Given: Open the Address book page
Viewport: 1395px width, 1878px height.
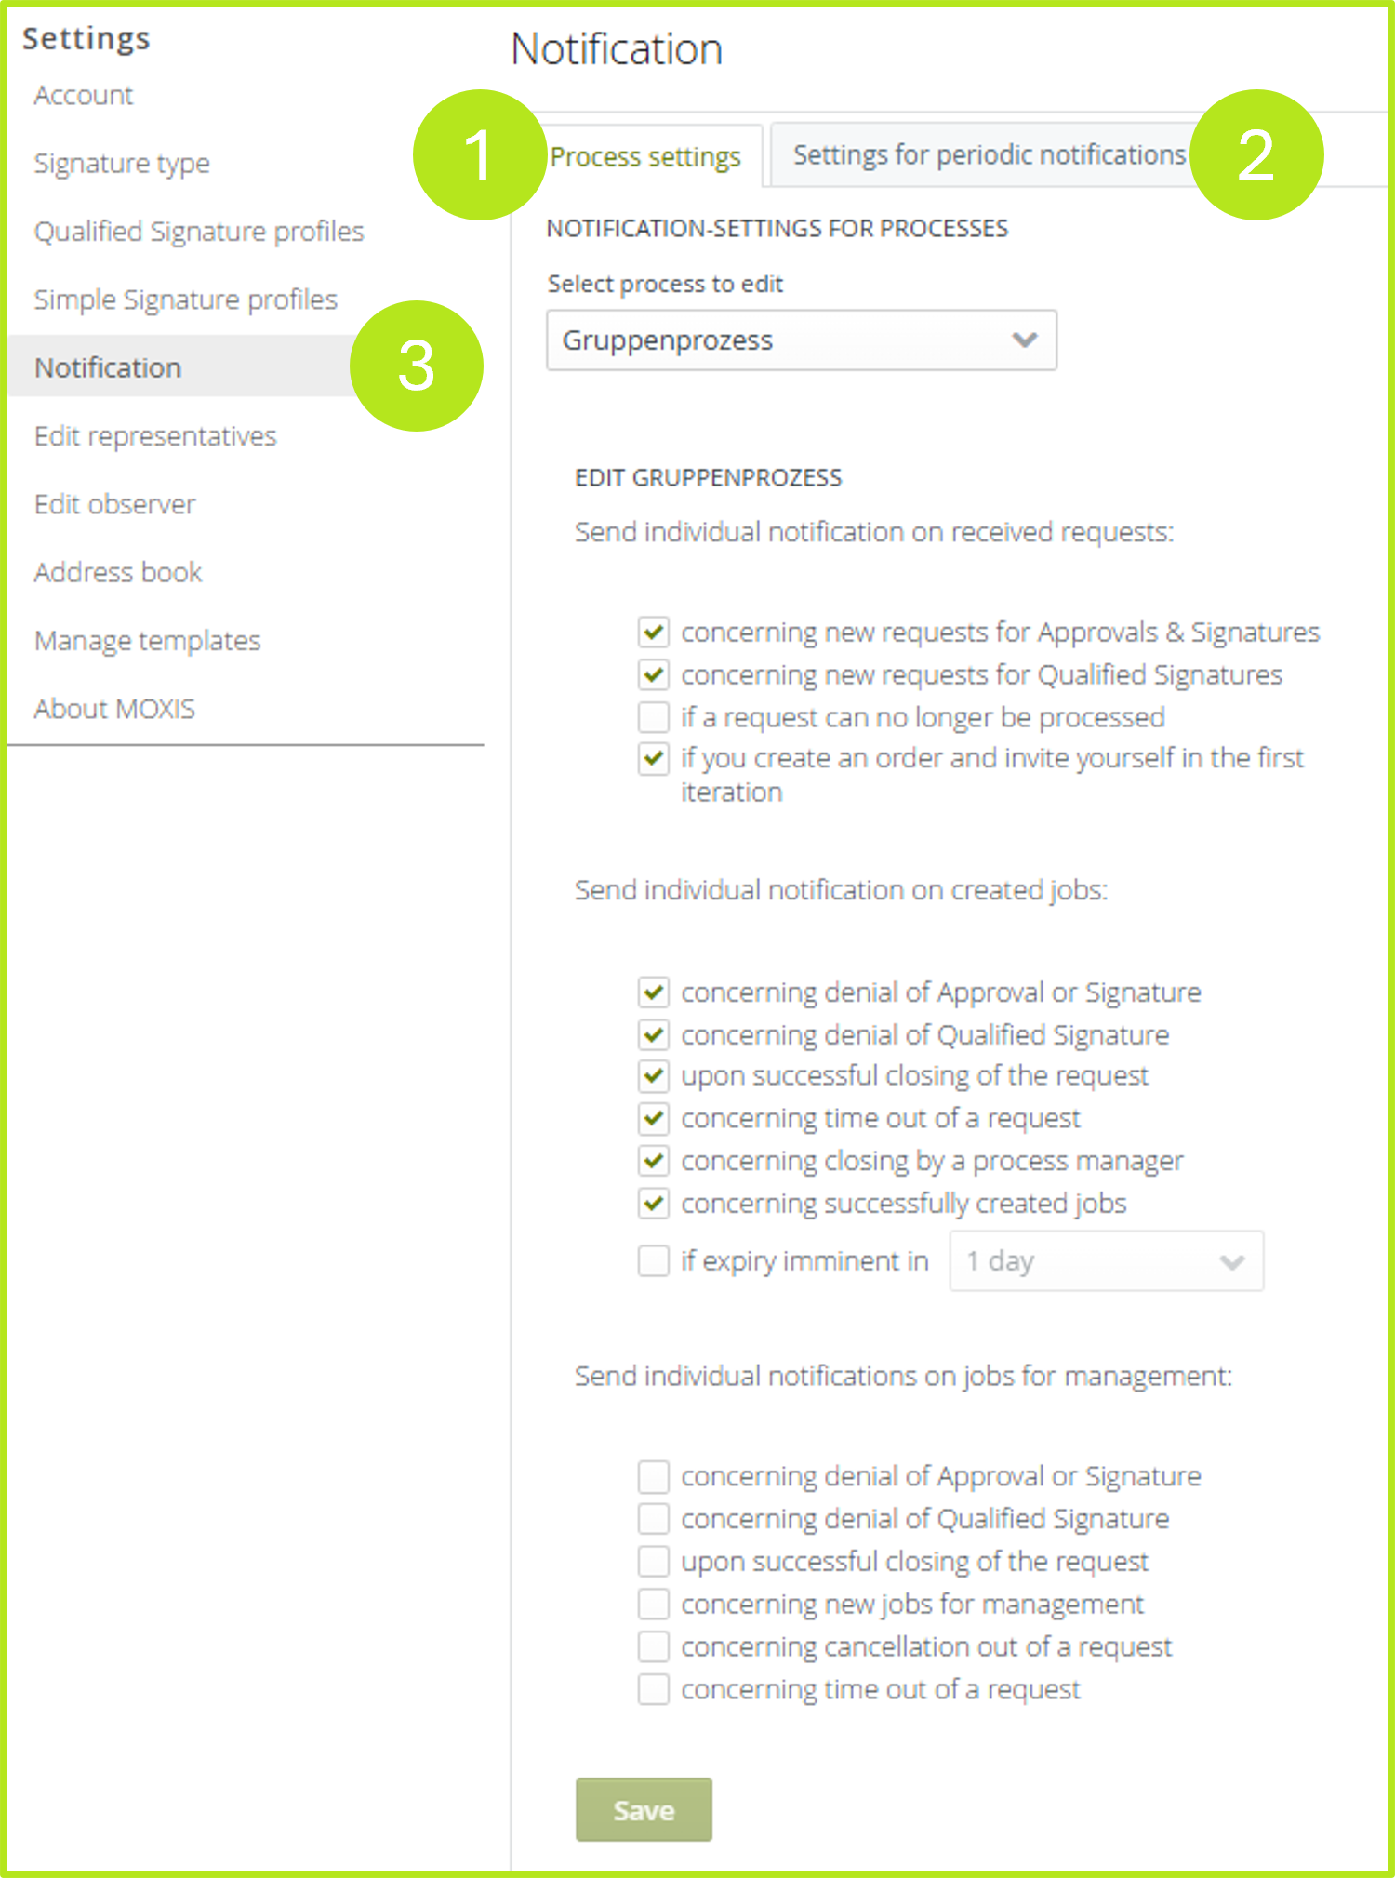Looking at the screenshot, I should click(118, 572).
